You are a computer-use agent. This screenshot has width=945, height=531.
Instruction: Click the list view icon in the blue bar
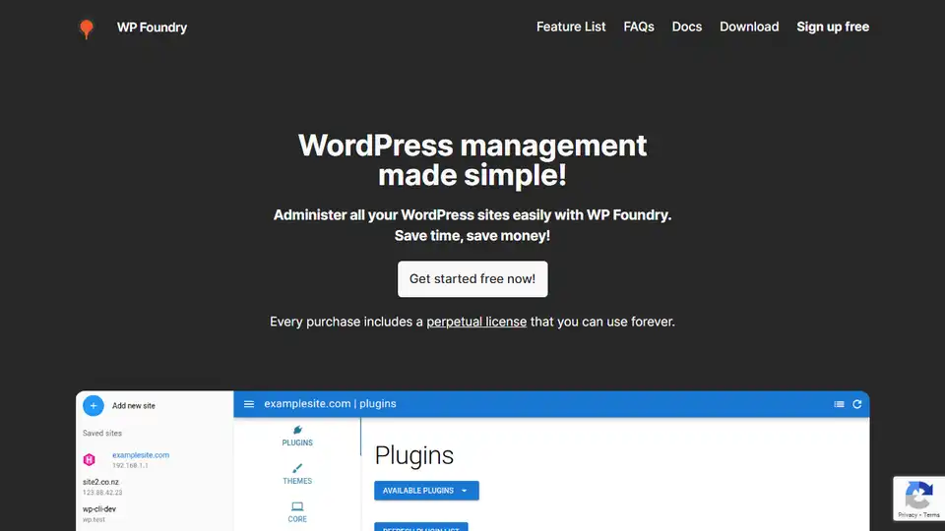tap(839, 404)
